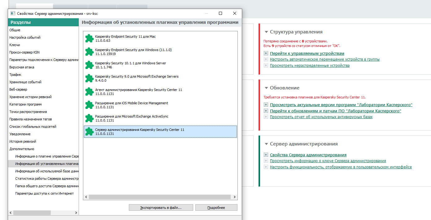Click arrow icon beside Свойства Сервера администрирования
The image size is (431, 220).
pos(266,155)
